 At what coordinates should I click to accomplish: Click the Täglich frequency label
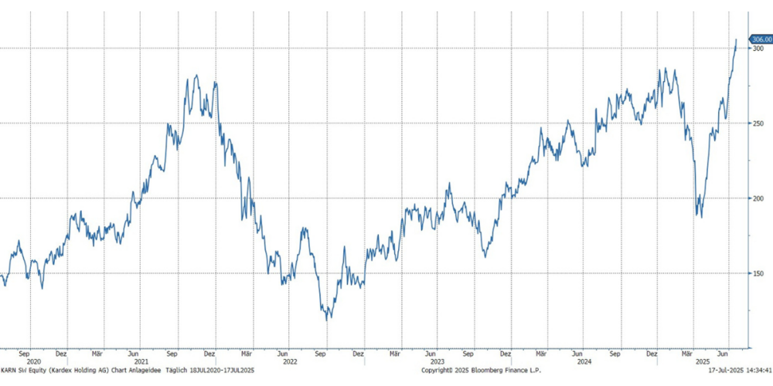coord(177,370)
